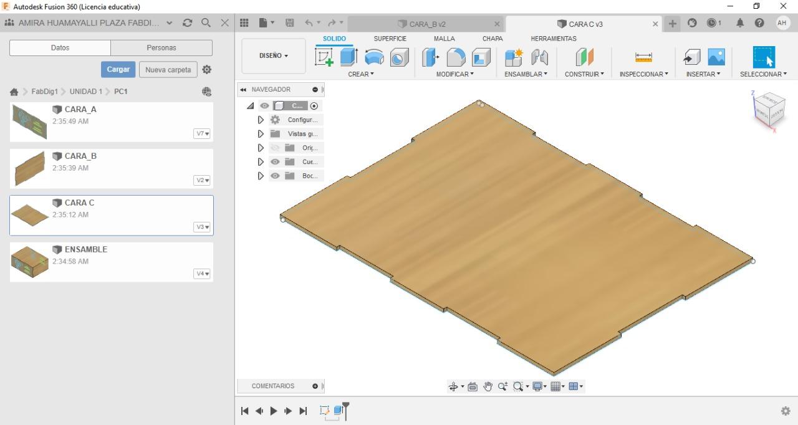This screenshot has width=798, height=425.
Task: Click the Redo arrow
Action: 332,23
